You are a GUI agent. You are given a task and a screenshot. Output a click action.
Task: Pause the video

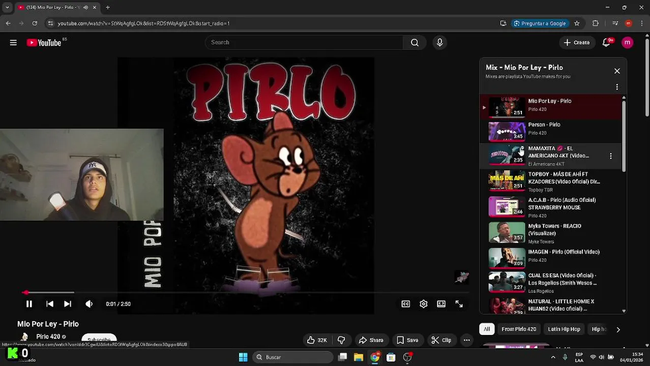[29, 304]
